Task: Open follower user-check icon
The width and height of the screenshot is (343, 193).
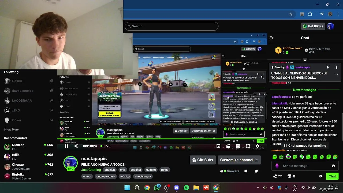Action: (256, 171)
